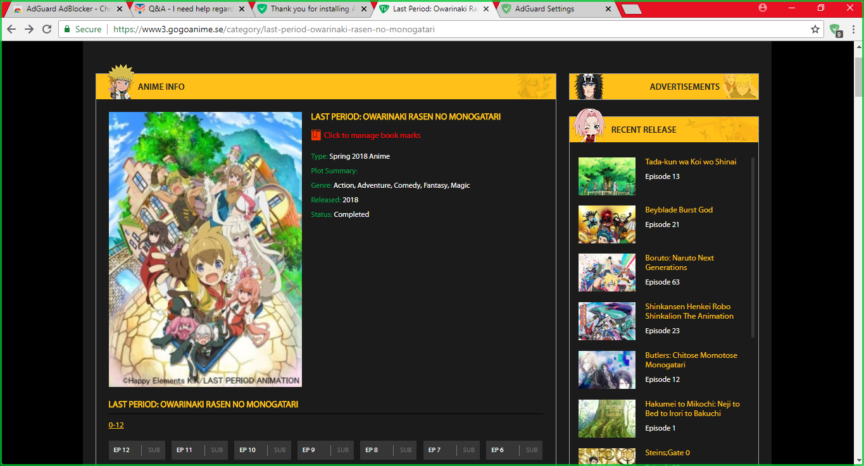Viewport: 864px width, 466px height.
Task: Open the 0-12 episode range link
Action: 116,425
